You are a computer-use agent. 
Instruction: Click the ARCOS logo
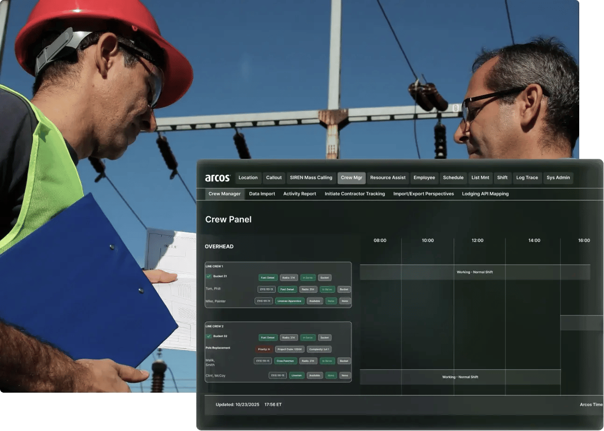tap(218, 178)
